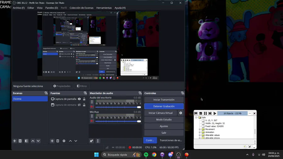The width and height of the screenshot is (283, 159).
Task: Move source up arrow in Fuentes panel
Action: [70, 141]
